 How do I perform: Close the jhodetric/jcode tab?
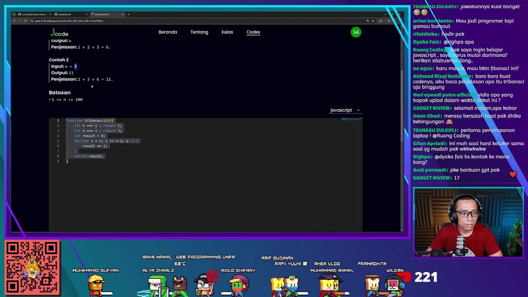pos(86,14)
